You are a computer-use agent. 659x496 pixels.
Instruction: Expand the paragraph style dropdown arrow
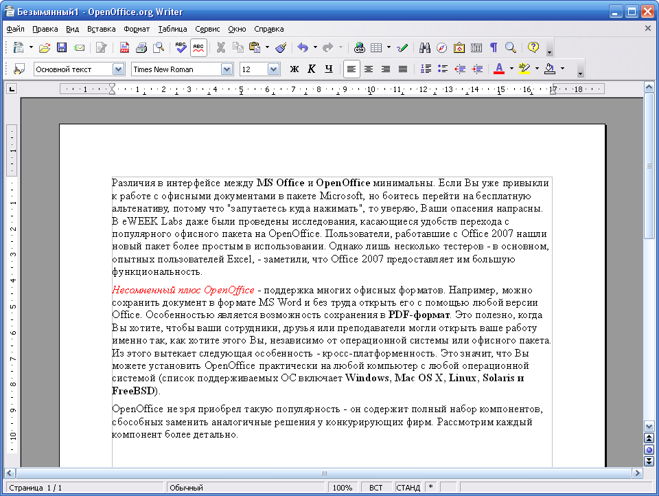click(x=119, y=69)
